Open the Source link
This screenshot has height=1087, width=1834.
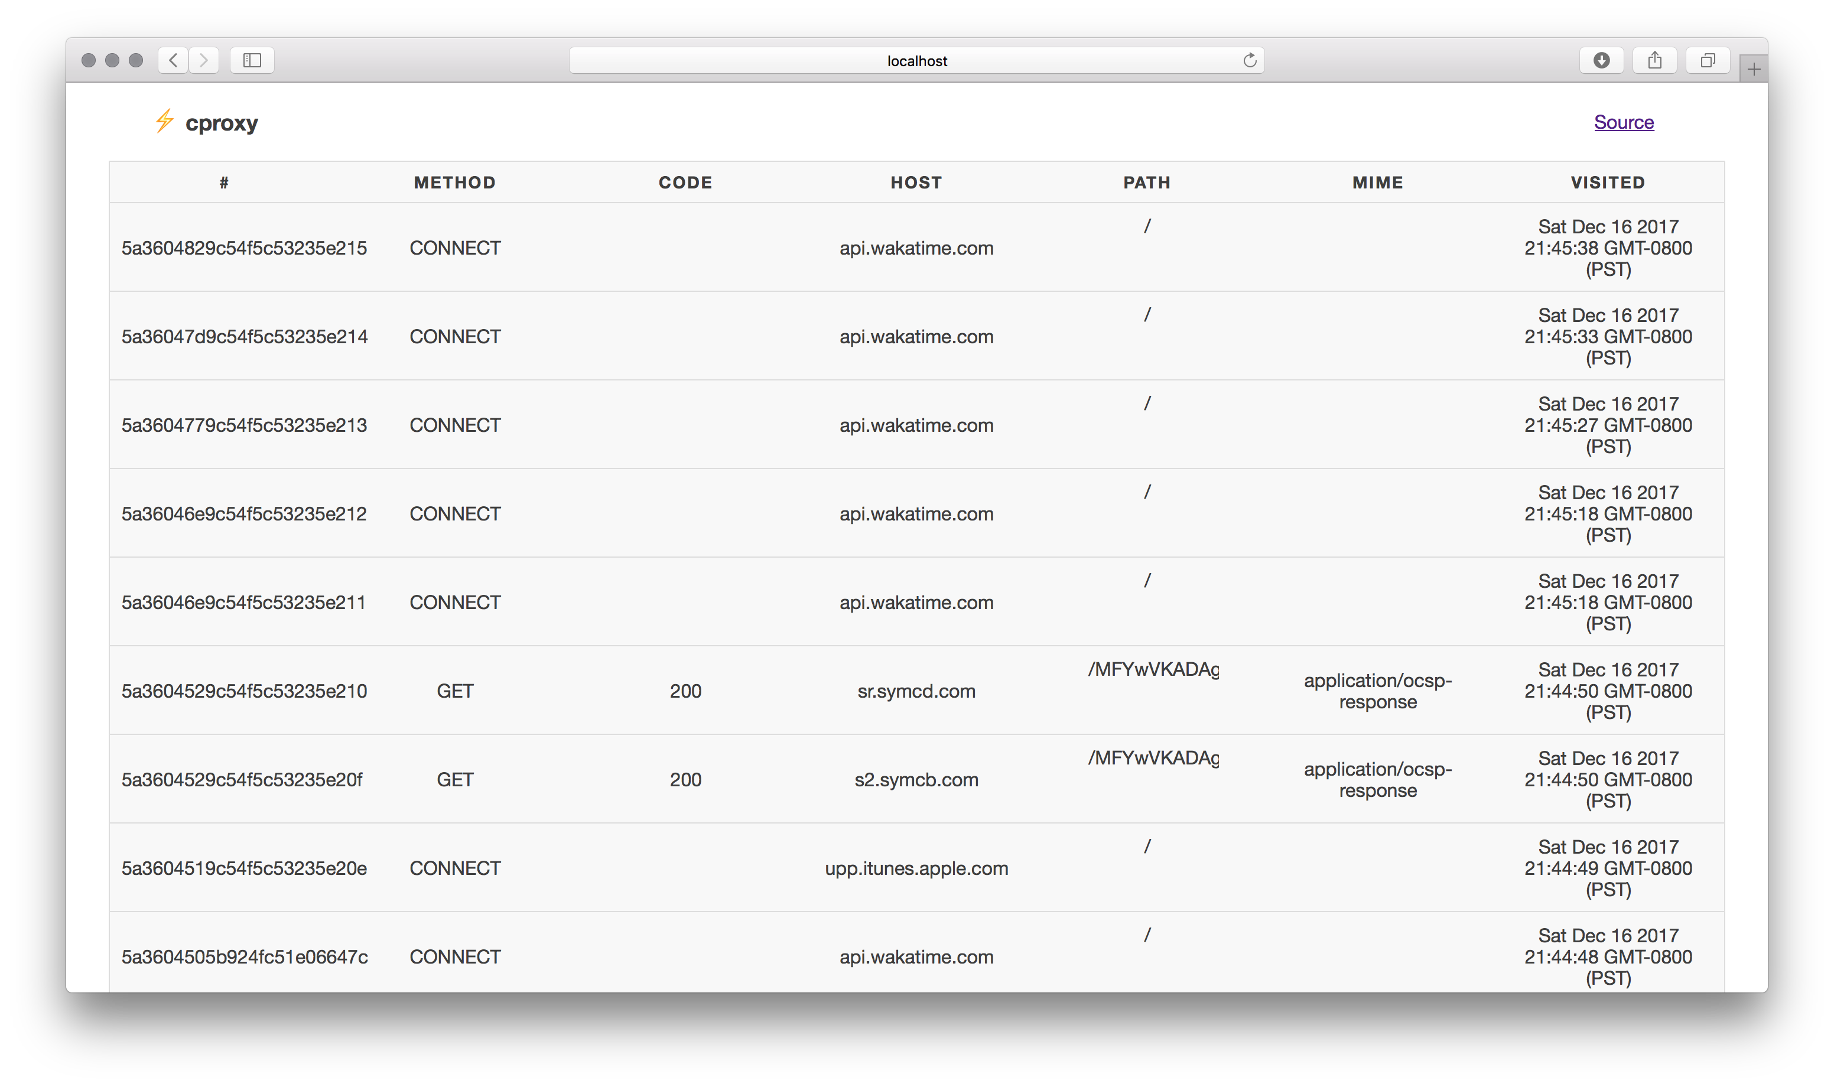tap(1623, 122)
